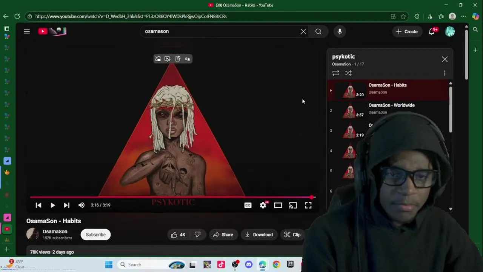Viewport: 483px width, 272px height.
Task: Open browser extensions menu
Action: click(417, 16)
